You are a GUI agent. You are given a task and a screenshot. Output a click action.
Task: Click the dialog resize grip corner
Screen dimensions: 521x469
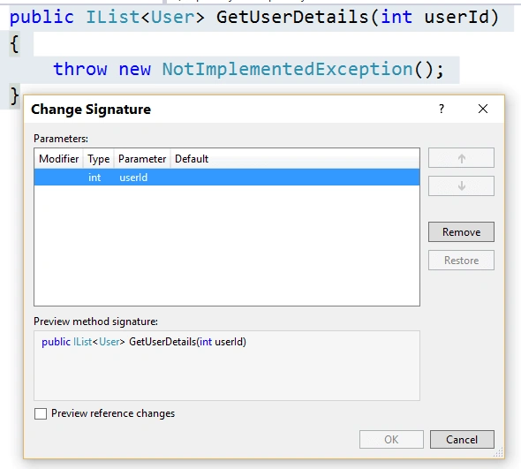[x=498, y=452]
